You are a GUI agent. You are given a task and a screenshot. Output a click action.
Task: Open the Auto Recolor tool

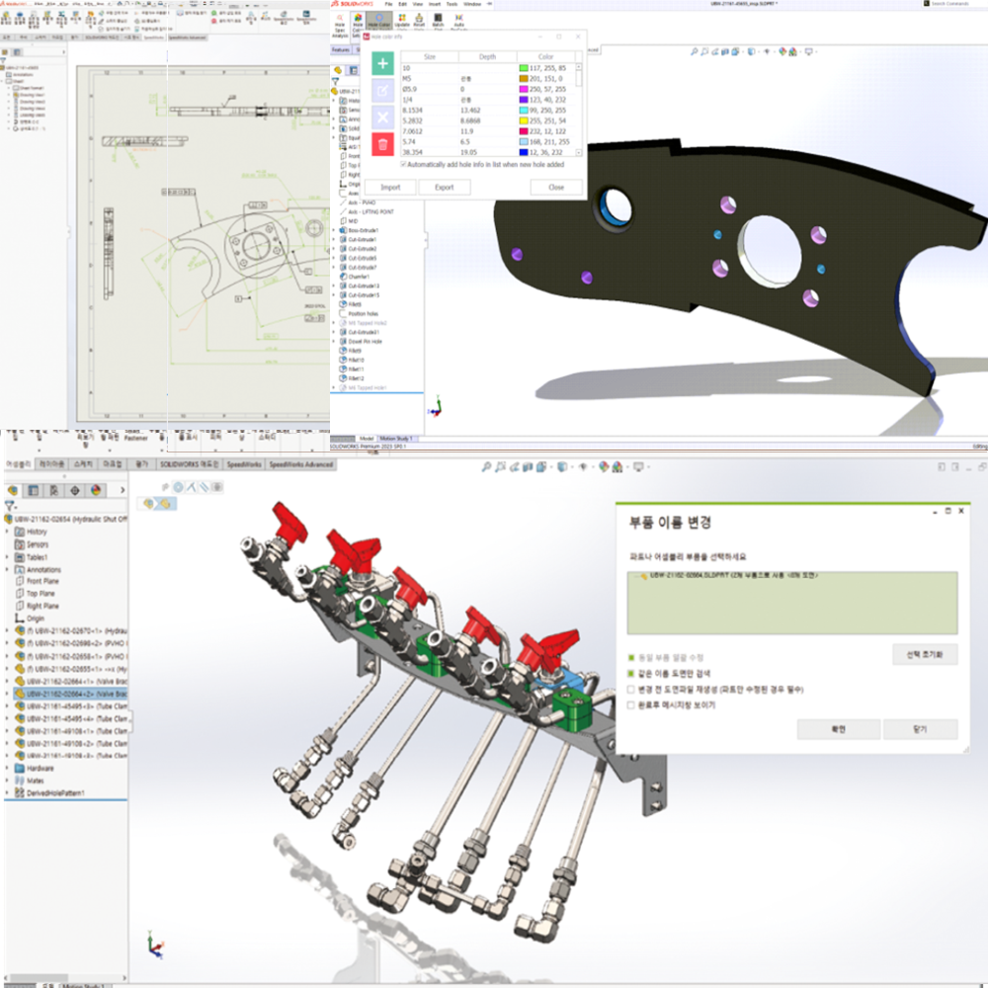coord(456,23)
